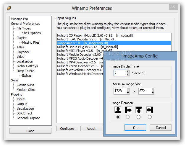Click Close button in Winamp Preferences
The width and height of the screenshot is (186, 146).
pos(30,131)
